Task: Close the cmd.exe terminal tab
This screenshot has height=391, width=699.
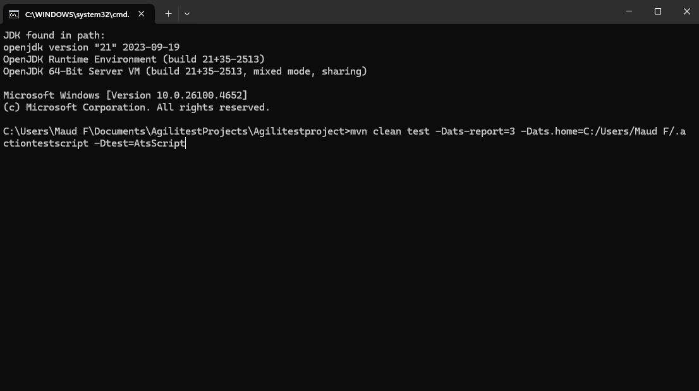Action: coord(142,14)
